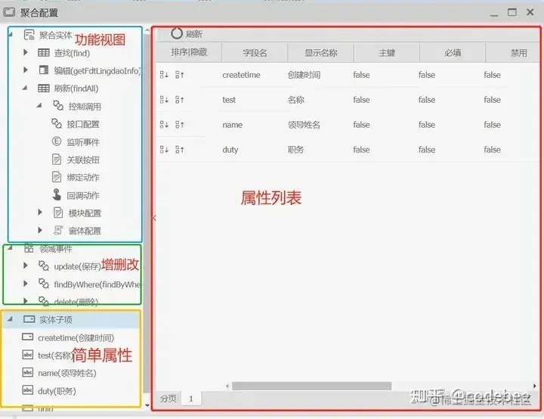Click the hand pointer icon beside 回调动作
Screen dimensions: 544x419
[x=57, y=194]
